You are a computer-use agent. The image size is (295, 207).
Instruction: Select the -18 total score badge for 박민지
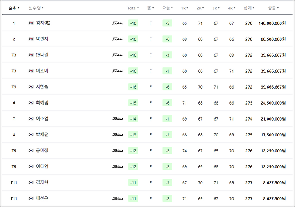(x=133, y=39)
